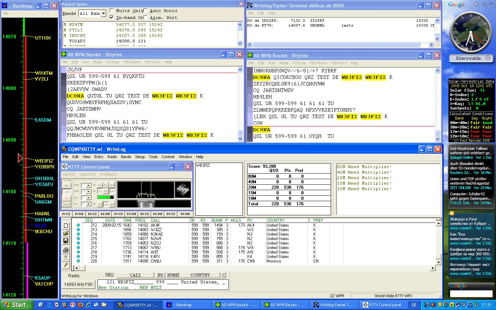This screenshot has width=496, height=310.
Task: Click the FIG button in RTTY Control panel
Action: [66, 186]
